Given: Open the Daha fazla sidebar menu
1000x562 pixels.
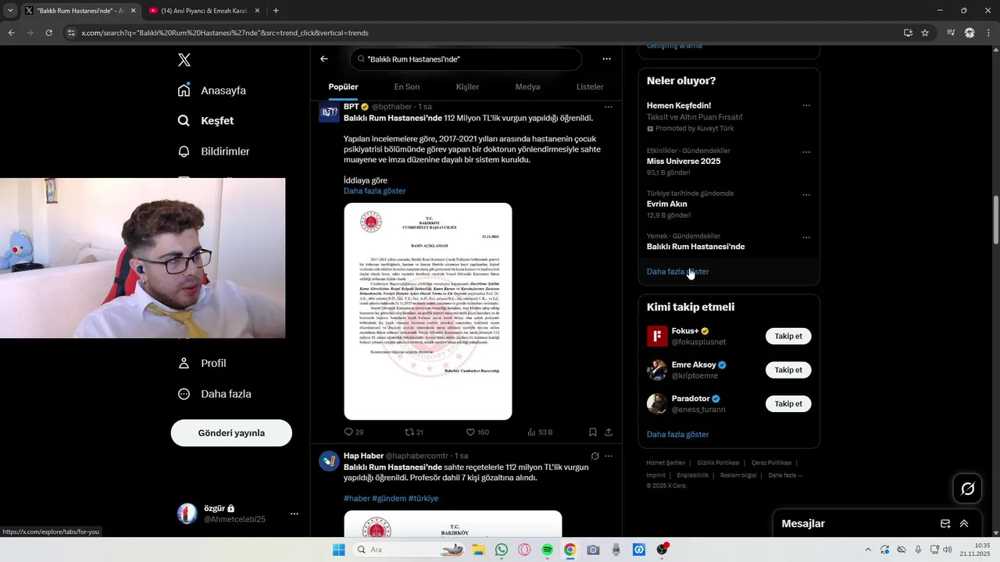Looking at the screenshot, I should point(214,394).
